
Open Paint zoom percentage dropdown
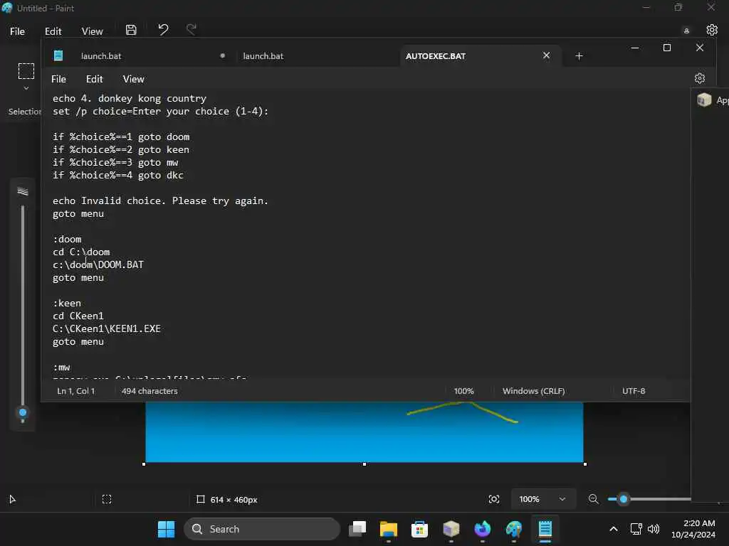click(542, 499)
